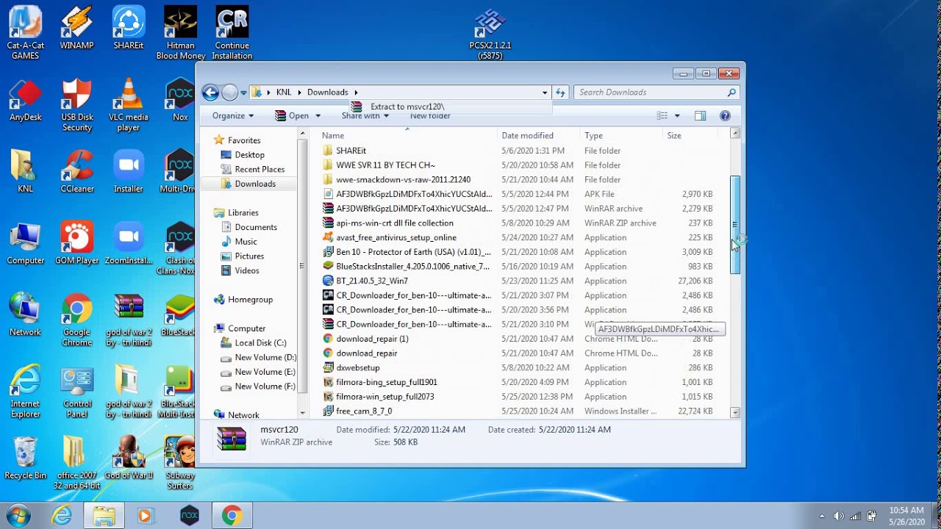Click the Downloads breadcrumb segment
Screen dimensions: 941x529
pos(328,92)
